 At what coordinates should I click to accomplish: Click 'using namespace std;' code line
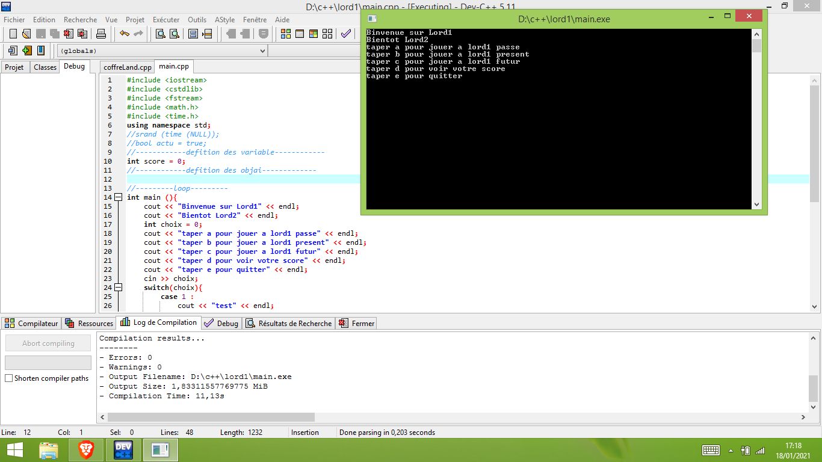(x=169, y=125)
